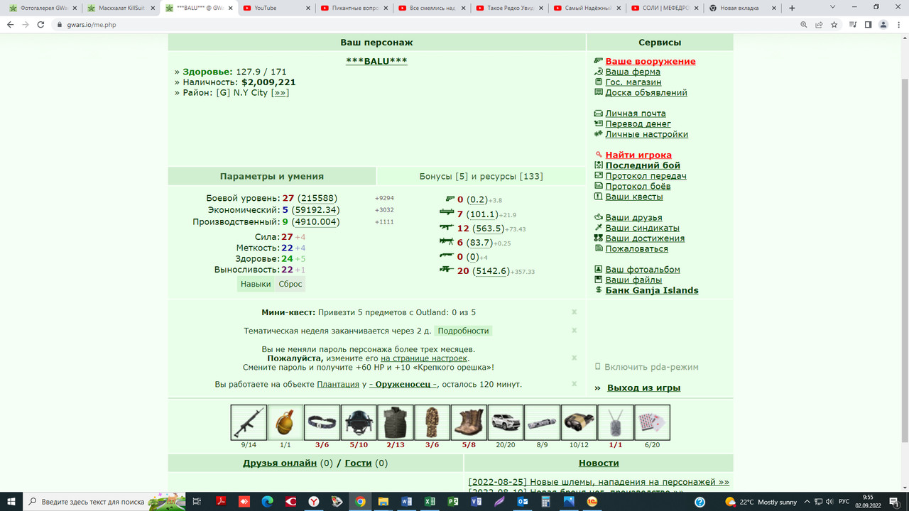The width and height of the screenshot is (909, 511).
Task: Dismiss the password change reminder
Action: tap(575, 358)
